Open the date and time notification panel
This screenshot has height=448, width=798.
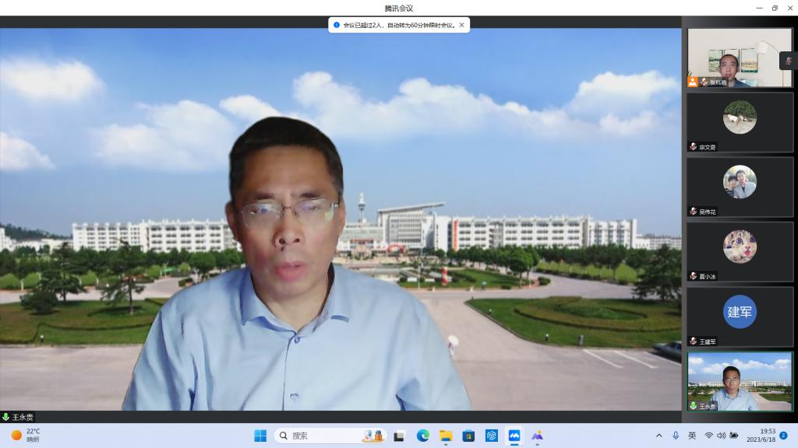tap(761, 436)
